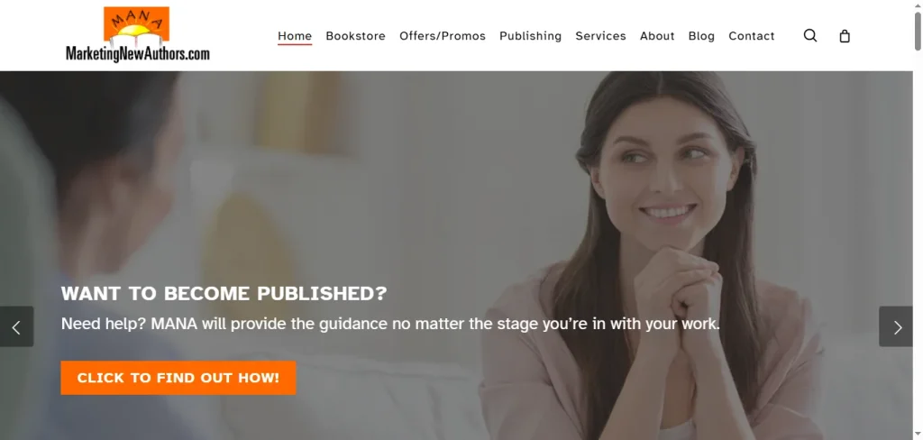The width and height of the screenshot is (923, 440).
Task: Click the vertical scrollbar track below thumb
Action: [918, 235]
